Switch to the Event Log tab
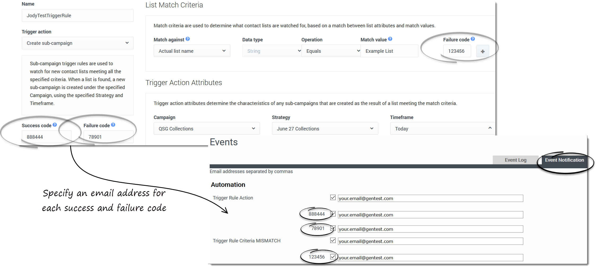The width and height of the screenshot is (598, 268). (x=515, y=160)
